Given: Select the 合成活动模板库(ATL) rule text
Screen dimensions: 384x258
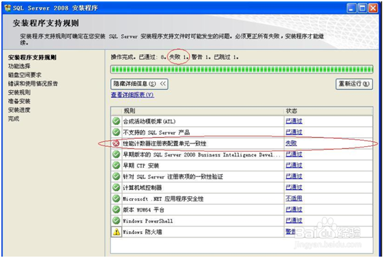Looking at the screenshot, I should (149, 121).
